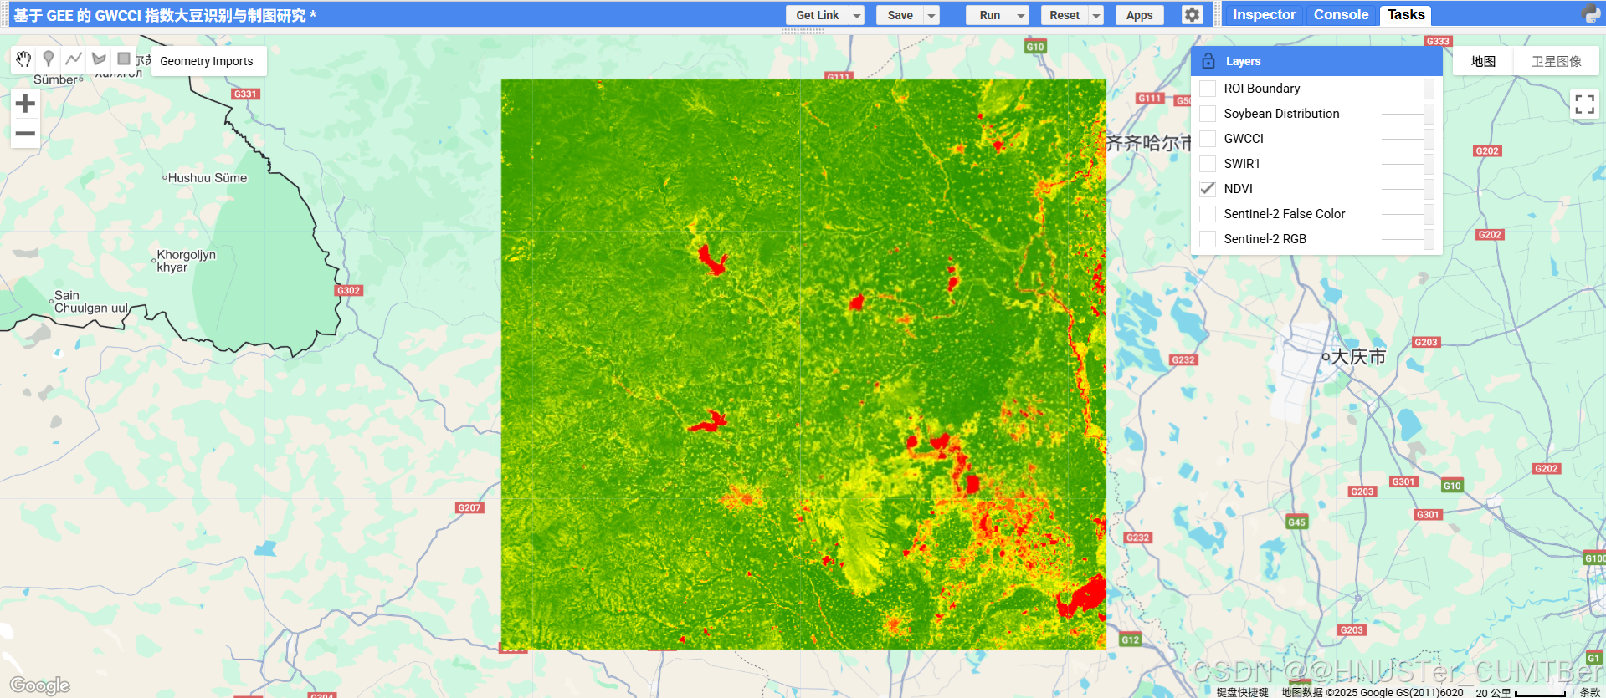
Task: Click the Hushuu Süme place label
Action: [x=207, y=178]
